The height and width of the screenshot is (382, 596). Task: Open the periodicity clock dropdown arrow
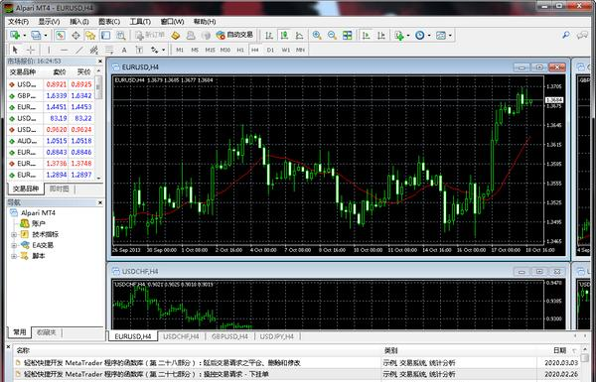click(x=429, y=36)
